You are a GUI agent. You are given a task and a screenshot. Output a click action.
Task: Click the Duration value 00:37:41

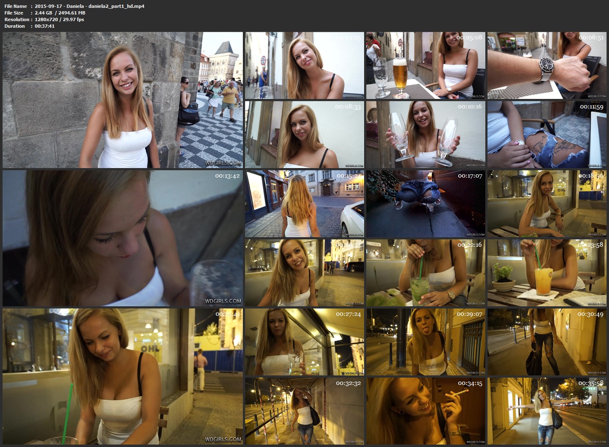[x=45, y=26]
